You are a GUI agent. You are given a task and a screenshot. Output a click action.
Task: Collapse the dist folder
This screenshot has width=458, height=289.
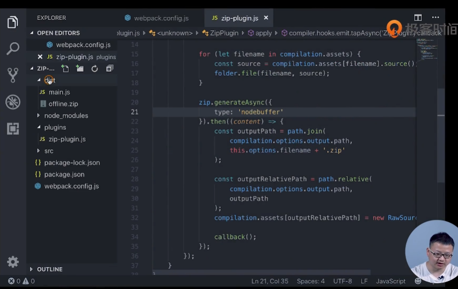tap(39, 80)
